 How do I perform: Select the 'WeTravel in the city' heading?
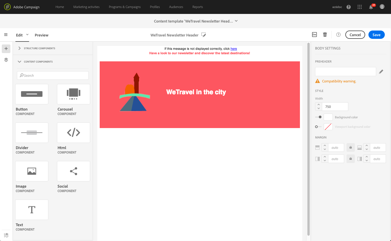[196, 92]
